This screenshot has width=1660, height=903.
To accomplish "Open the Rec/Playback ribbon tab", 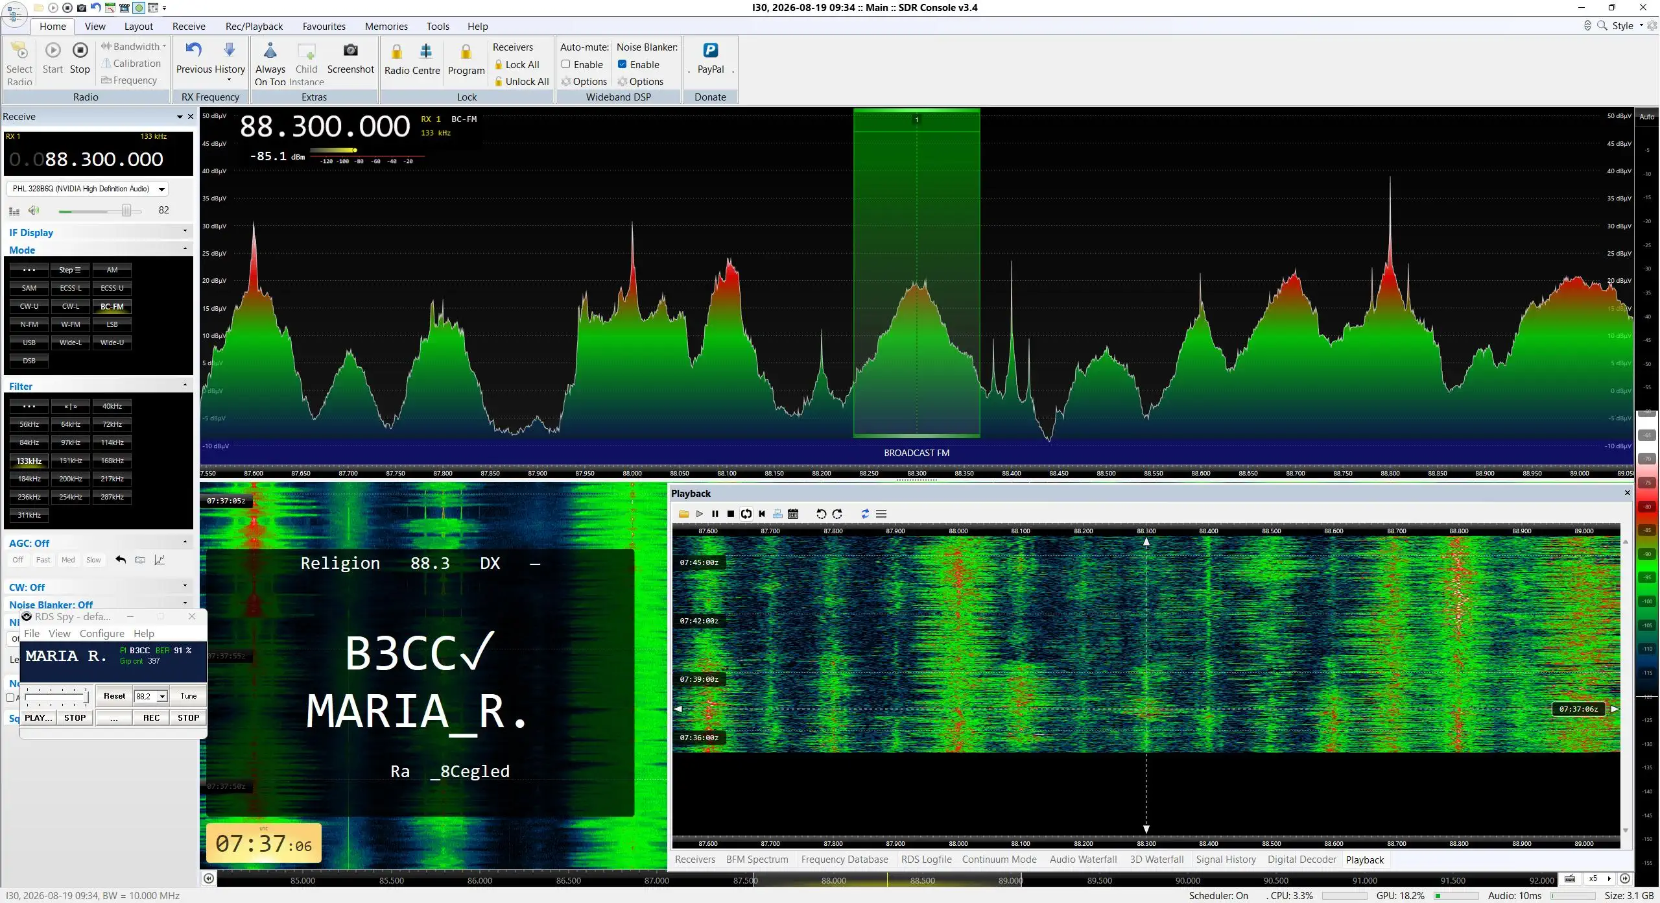I will (x=254, y=26).
